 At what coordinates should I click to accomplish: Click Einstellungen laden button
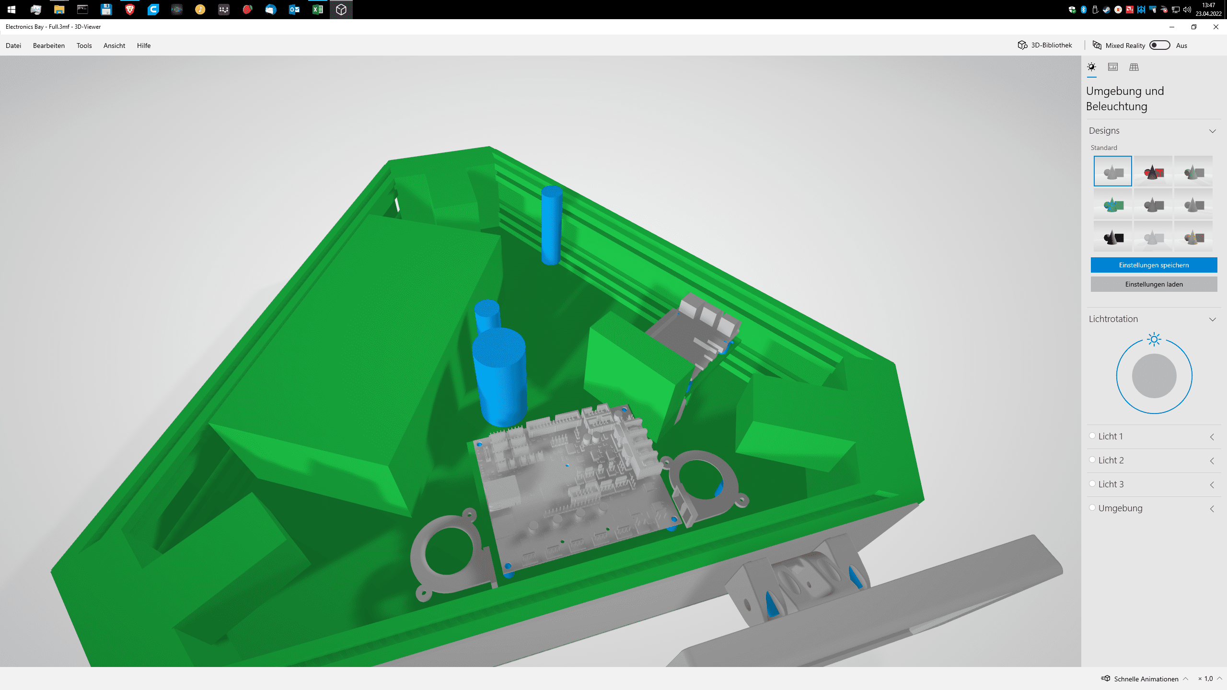1154,284
